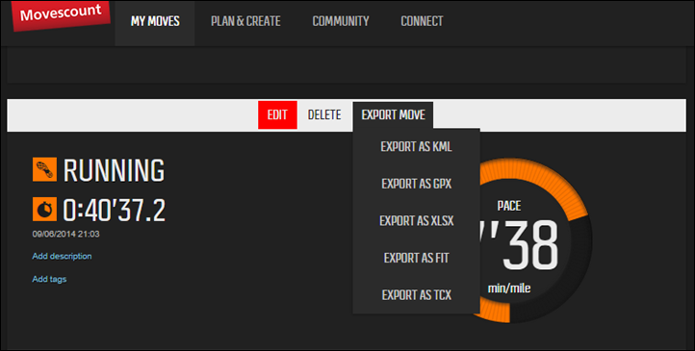This screenshot has height=351, width=695.
Task: Click the Add tags link
Action: (x=49, y=279)
